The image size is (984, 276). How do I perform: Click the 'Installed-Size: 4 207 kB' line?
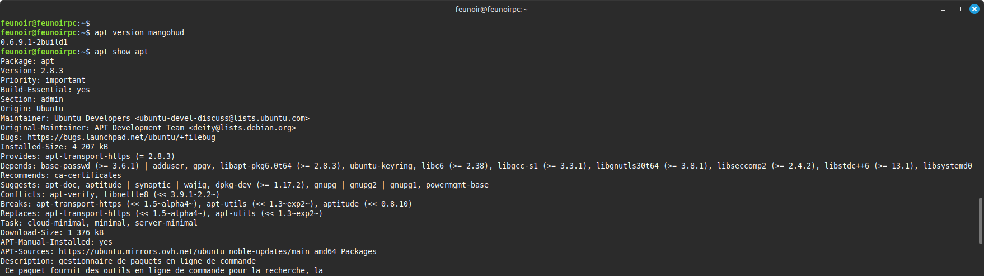[54, 147]
